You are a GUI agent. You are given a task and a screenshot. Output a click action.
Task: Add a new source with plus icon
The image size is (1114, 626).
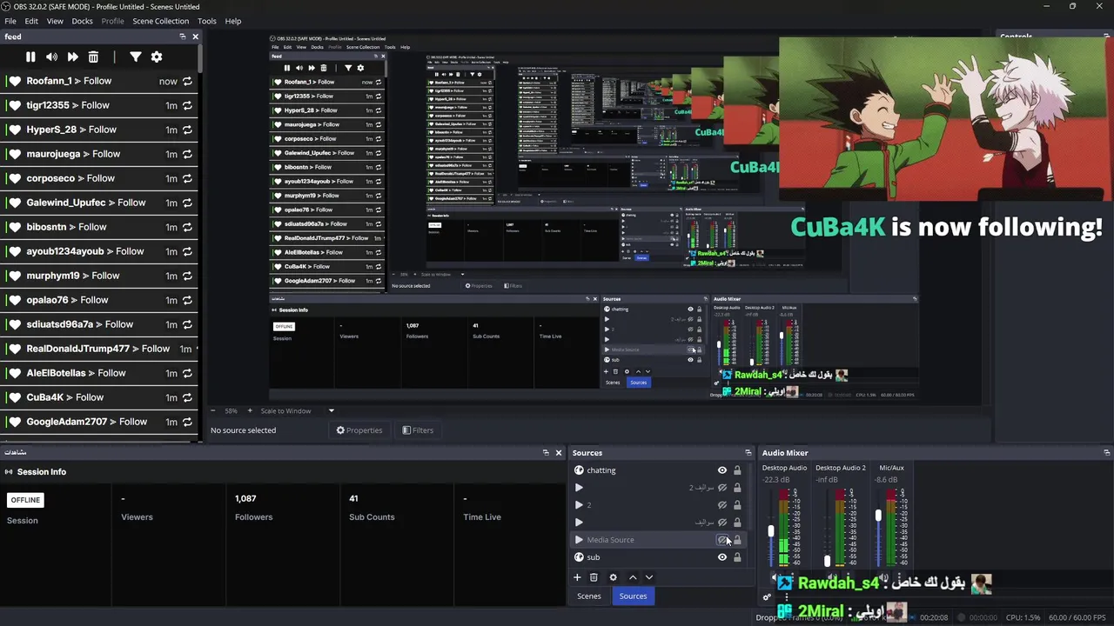[577, 577]
